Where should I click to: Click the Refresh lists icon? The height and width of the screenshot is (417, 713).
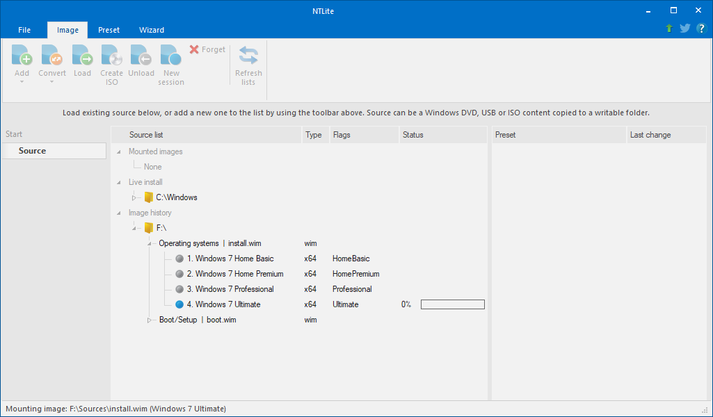248,56
